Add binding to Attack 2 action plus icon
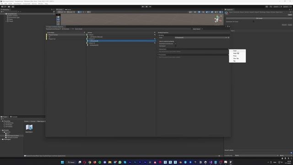The width and height of the screenshot is (293, 165). tap(155, 39)
